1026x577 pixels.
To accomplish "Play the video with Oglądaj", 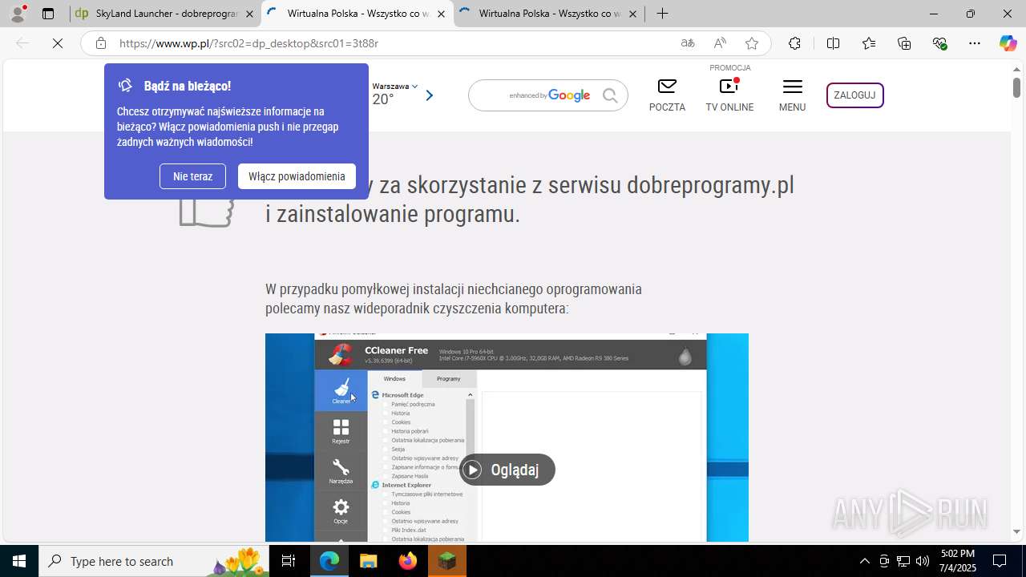I will point(507,470).
